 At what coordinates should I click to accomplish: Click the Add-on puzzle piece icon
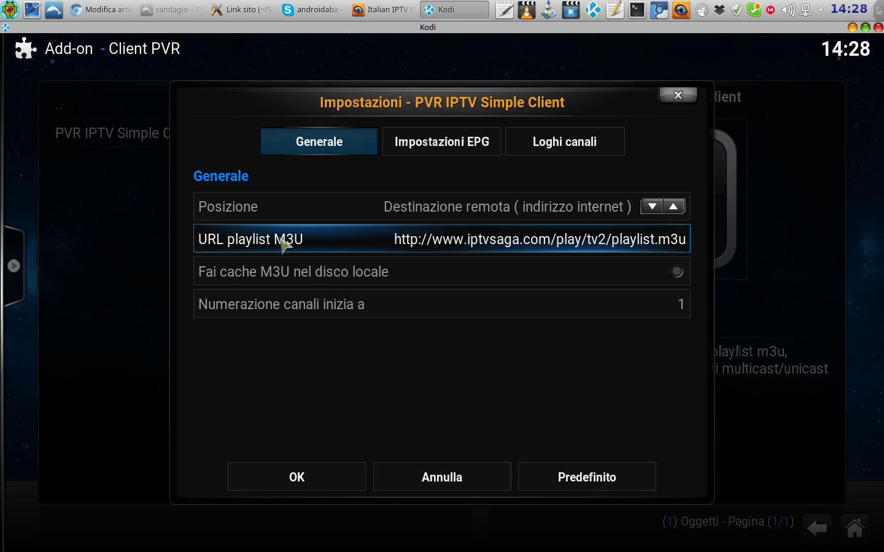tap(25, 48)
